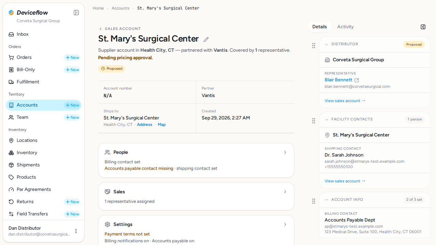Click New button next to Returns
Screen dimensions: 436x245
(x=72, y=202)
